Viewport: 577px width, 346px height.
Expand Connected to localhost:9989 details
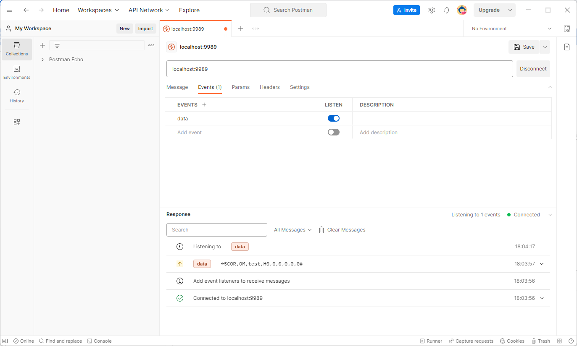pyautogui.click(x=542, y=298)
